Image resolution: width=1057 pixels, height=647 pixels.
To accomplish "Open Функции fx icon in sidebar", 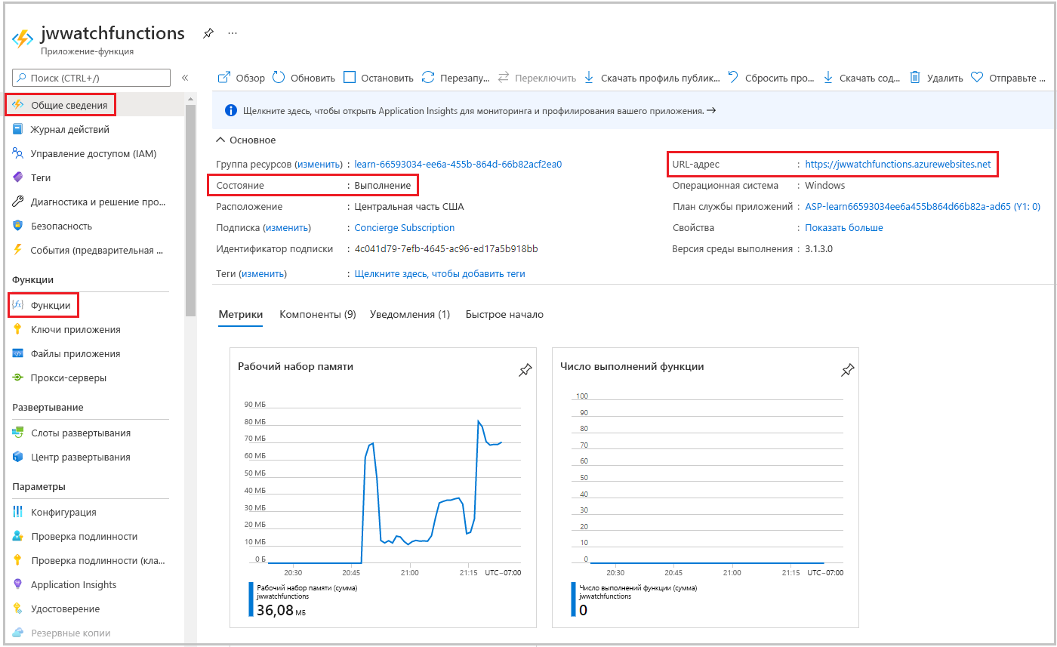I will pyautogui.click(x=18, y=305).
